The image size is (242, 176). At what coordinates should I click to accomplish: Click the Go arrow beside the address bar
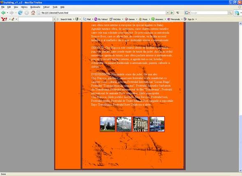pos(172,13)
